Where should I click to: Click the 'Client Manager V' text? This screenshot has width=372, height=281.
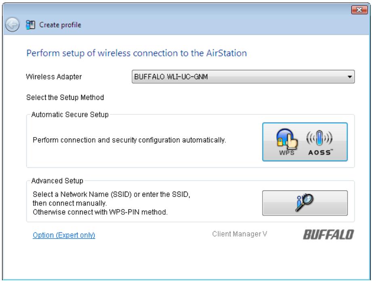pos(240,234)
